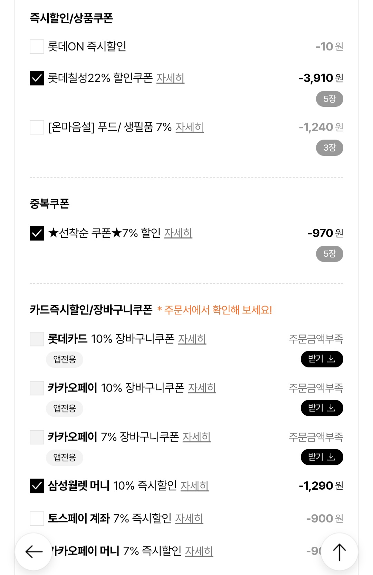Image resolution: width=373 pixels, height=575 pixels.
Task: View 자세히 for 삼성월렛 머니 10% 즉시할인
Action: pos(194,486)
